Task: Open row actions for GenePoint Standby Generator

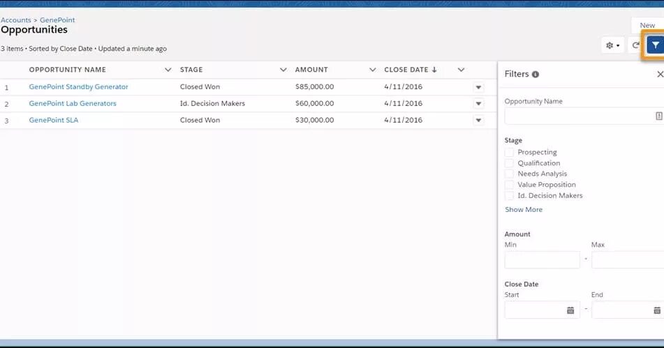Action: tap(478, 87)
